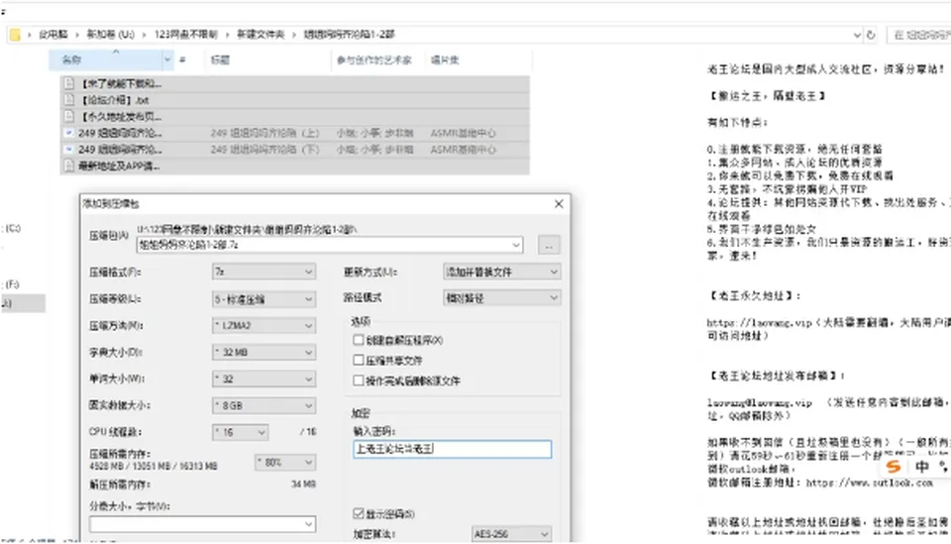
Task: Enable delete files after compression checkbox
Action: [359, 381]
